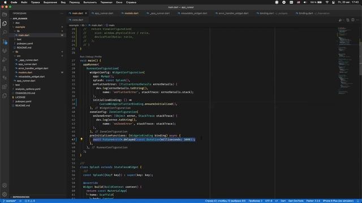This screenshot has width=362, height=203.
Task: Open the Apple menu
Action: pyautogui.click(x=5, y=2)
